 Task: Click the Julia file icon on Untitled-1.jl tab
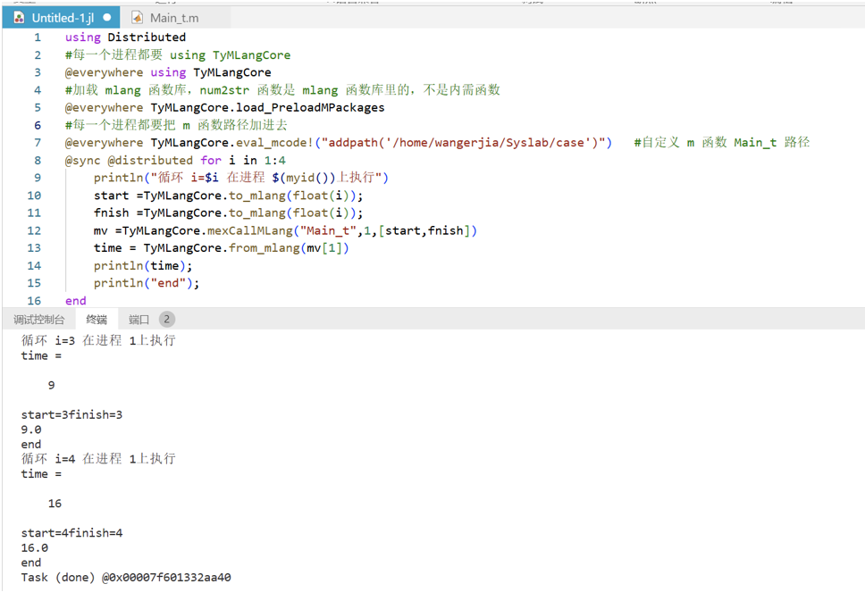[19, 18]
